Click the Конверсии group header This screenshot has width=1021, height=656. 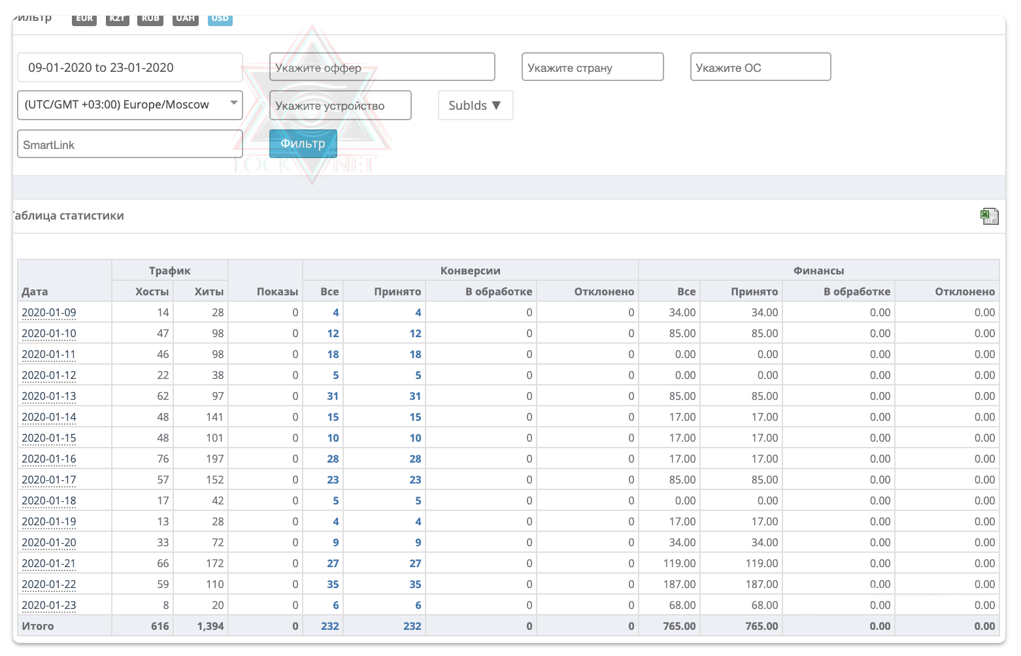click(471, 271)
